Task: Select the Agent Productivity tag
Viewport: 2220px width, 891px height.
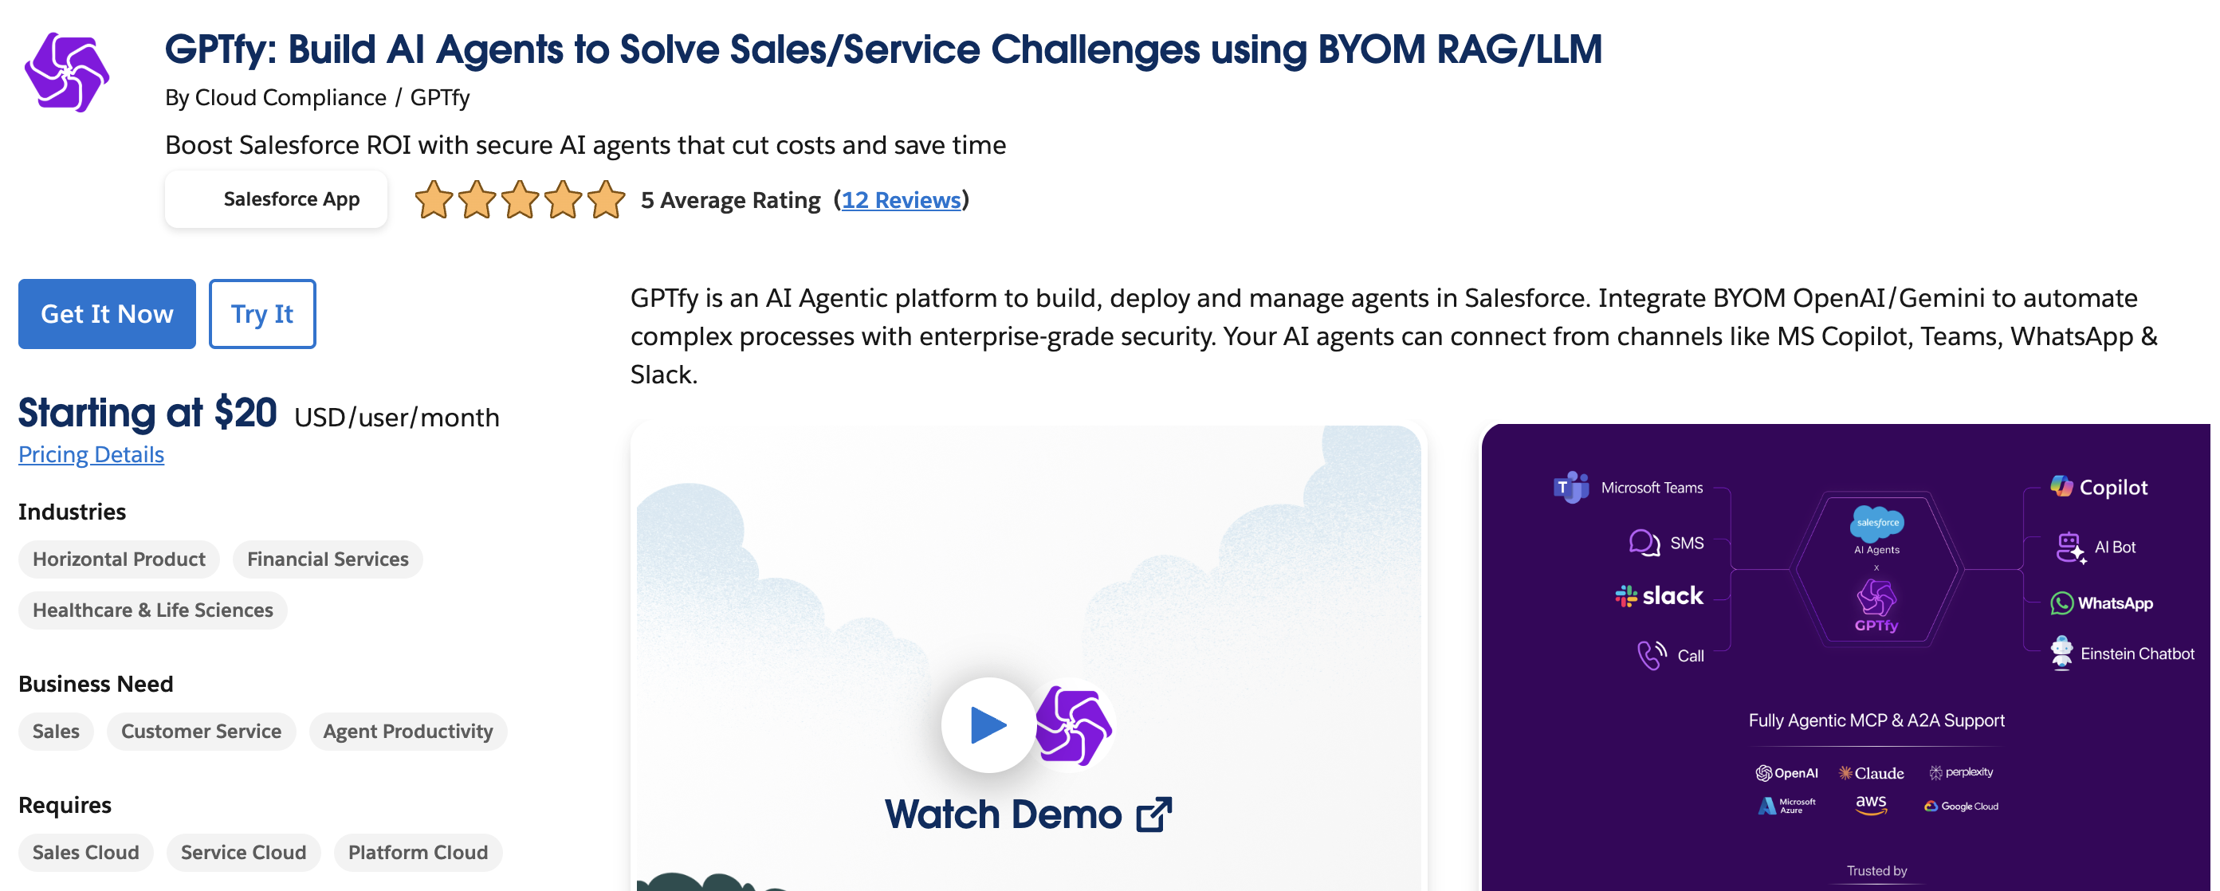Action: pyautogui.click(x=407, y=732)
